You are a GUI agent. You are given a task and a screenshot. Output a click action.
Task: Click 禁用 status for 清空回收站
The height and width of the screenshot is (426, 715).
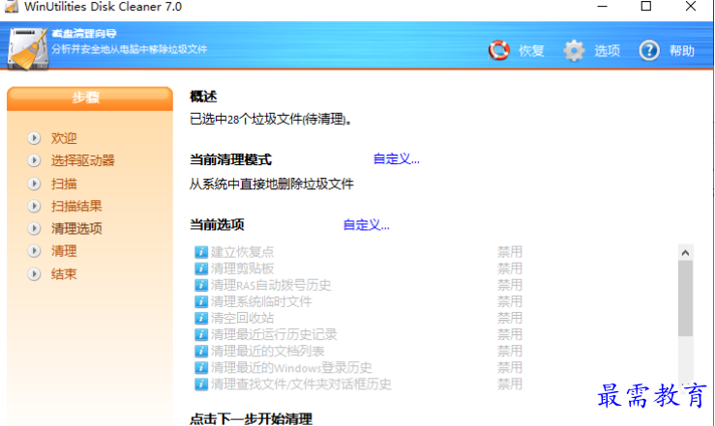pos(509,318)
